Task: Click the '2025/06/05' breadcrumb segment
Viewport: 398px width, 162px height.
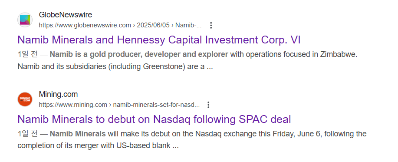Action: point(153,25)
